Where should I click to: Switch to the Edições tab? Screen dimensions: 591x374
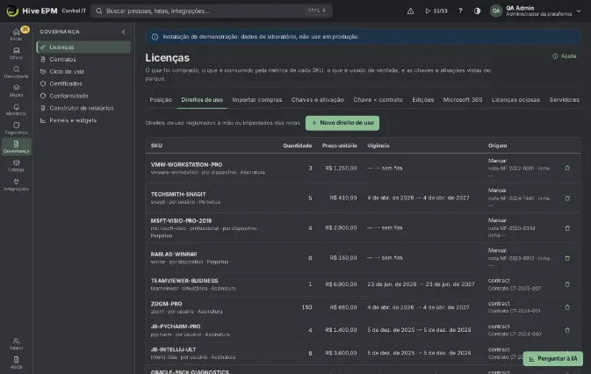coord(423,100)
